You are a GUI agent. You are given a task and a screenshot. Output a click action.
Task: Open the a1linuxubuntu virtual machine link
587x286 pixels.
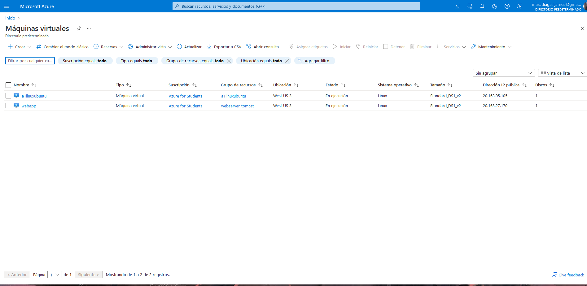[34, 96]
